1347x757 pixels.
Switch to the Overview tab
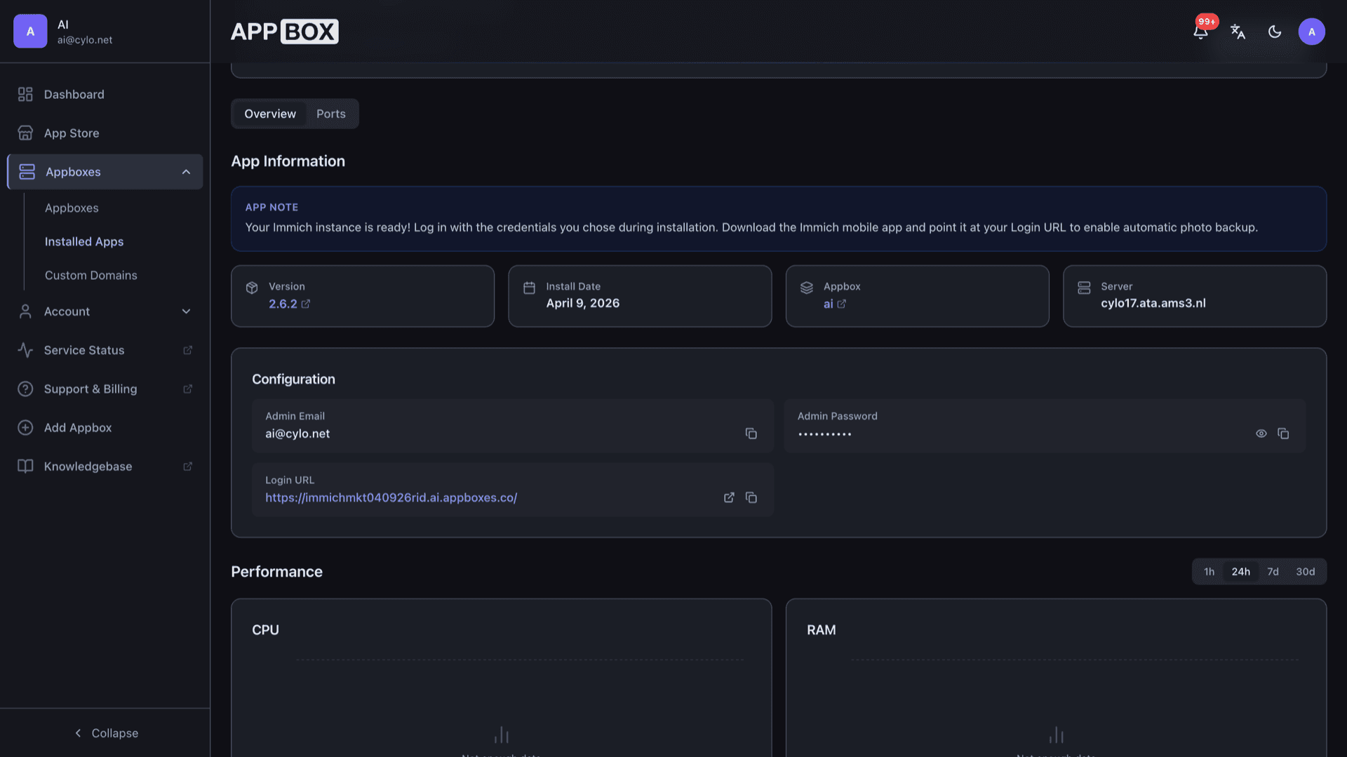click(270, 114)
